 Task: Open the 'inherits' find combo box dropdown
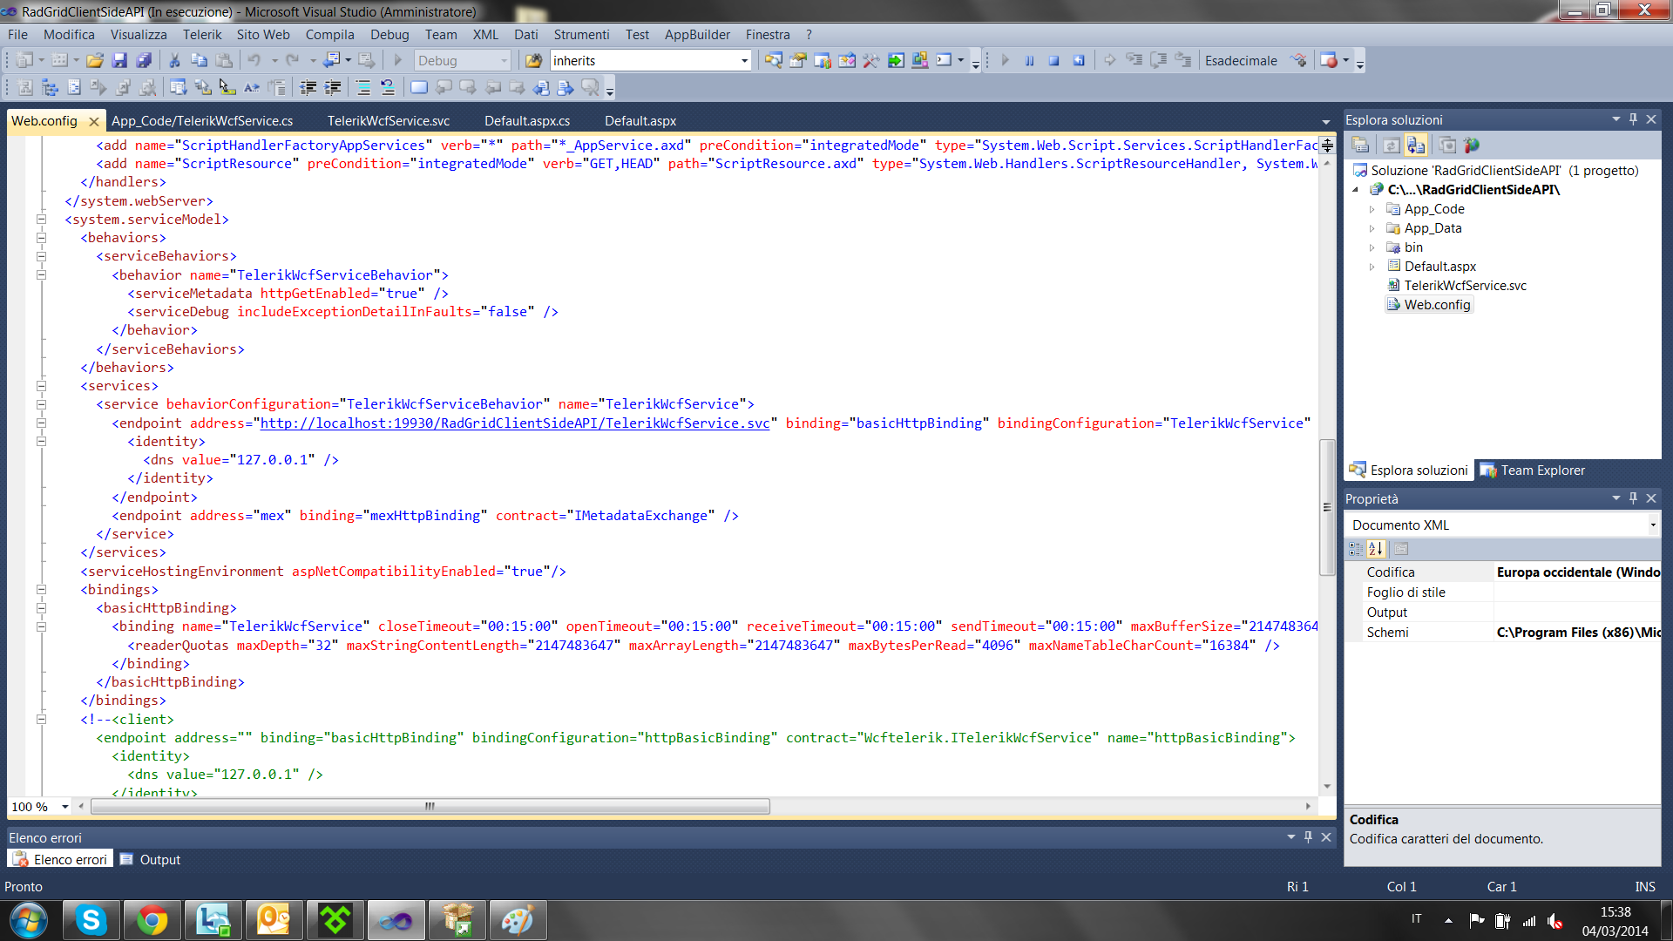[744, 60]
